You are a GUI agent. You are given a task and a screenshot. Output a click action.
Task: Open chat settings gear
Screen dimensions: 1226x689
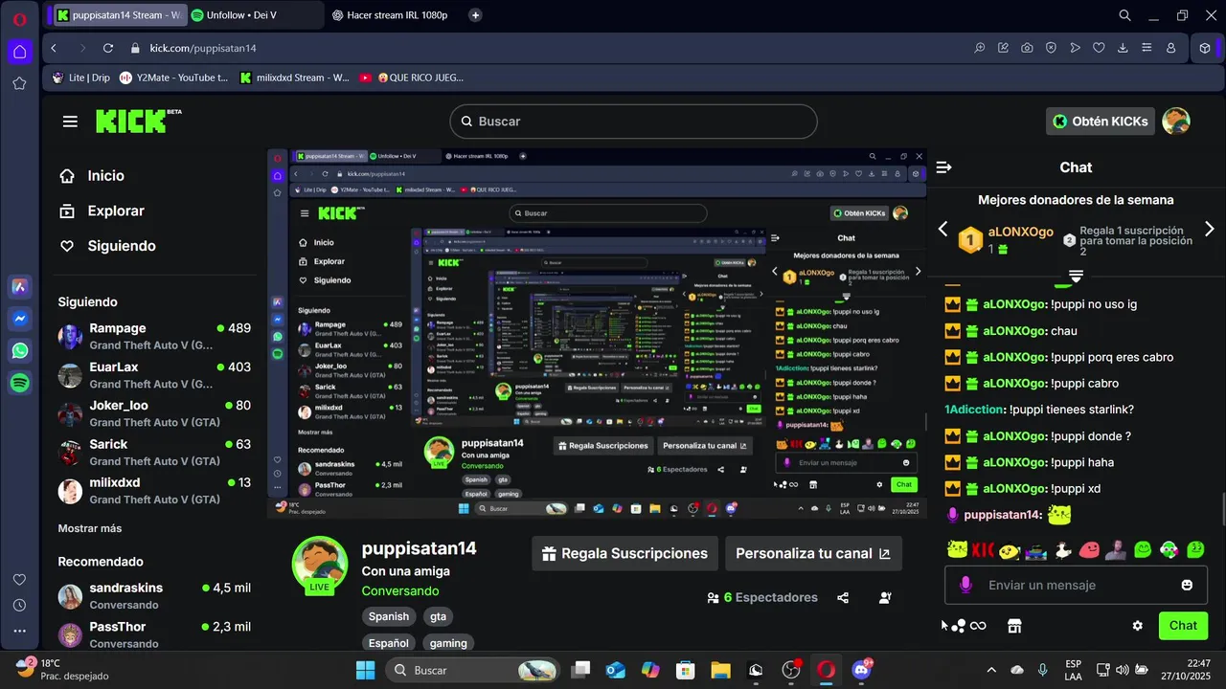click(x=1138, y=626)
